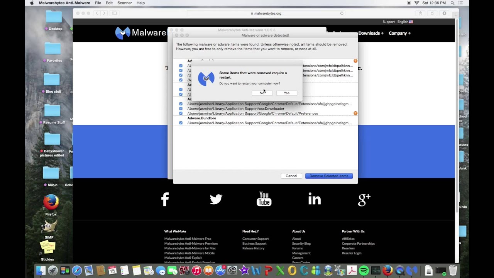Open Consumer Support footer link
This screenshot has width=494, height=278.
(x=255, y=239)
